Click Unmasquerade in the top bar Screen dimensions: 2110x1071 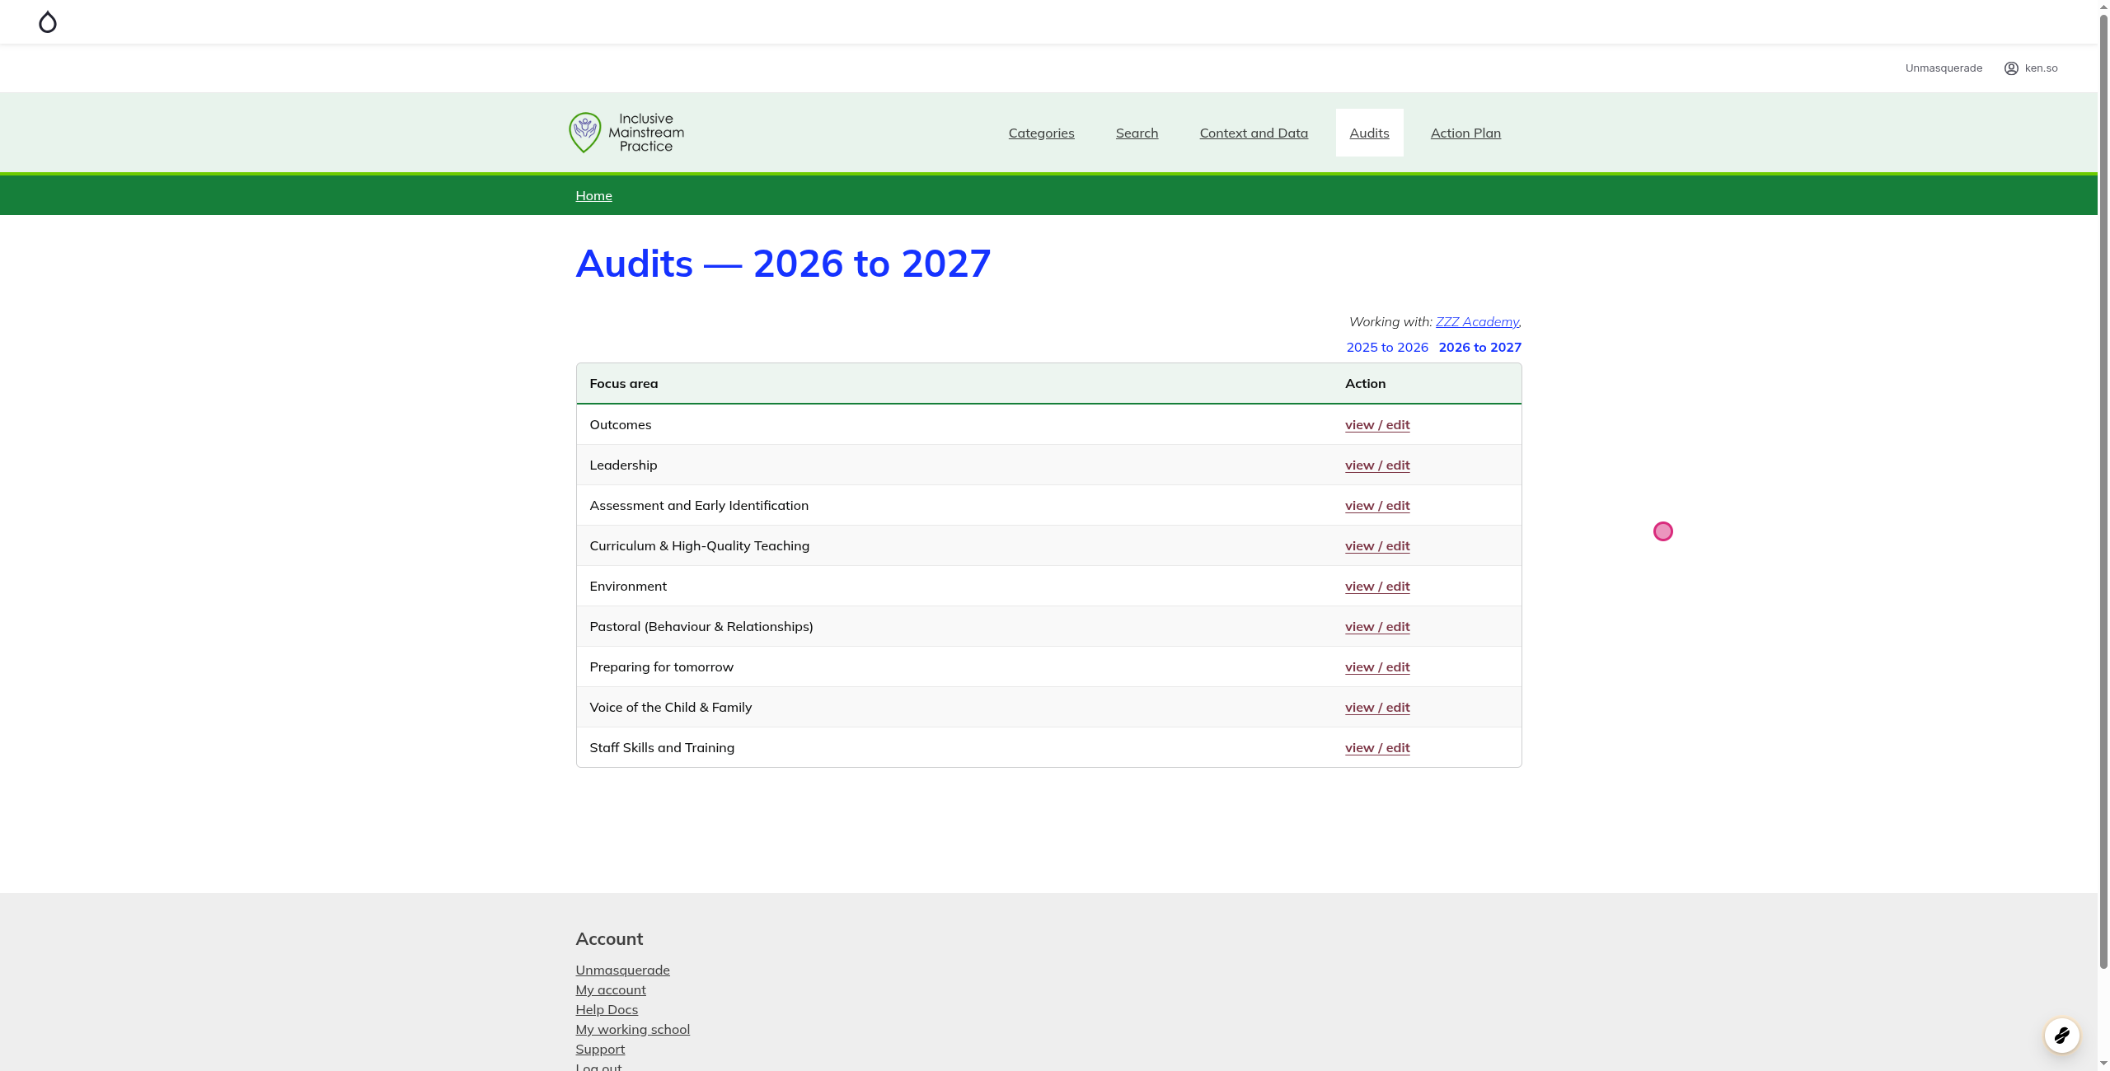1944,68
